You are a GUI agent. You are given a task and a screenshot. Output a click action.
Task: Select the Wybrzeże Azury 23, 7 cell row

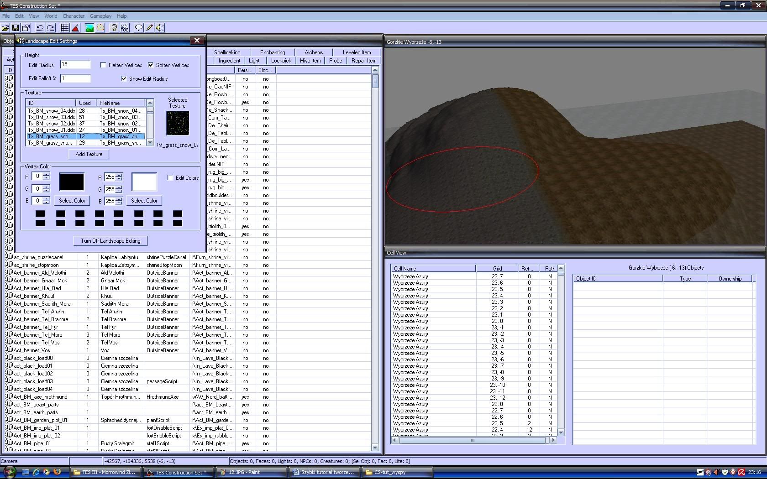(x=474, y=276)
